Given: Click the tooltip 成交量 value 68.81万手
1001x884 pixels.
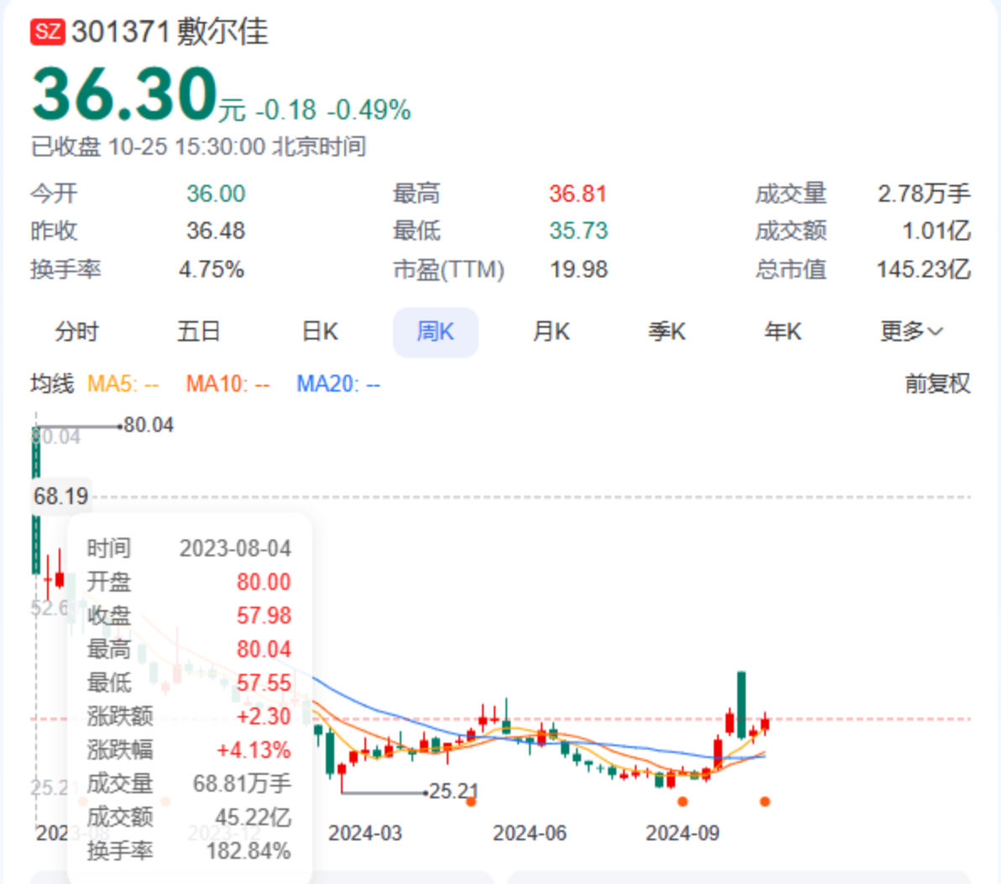Looking at the screenshot, I should pos(242,784).
